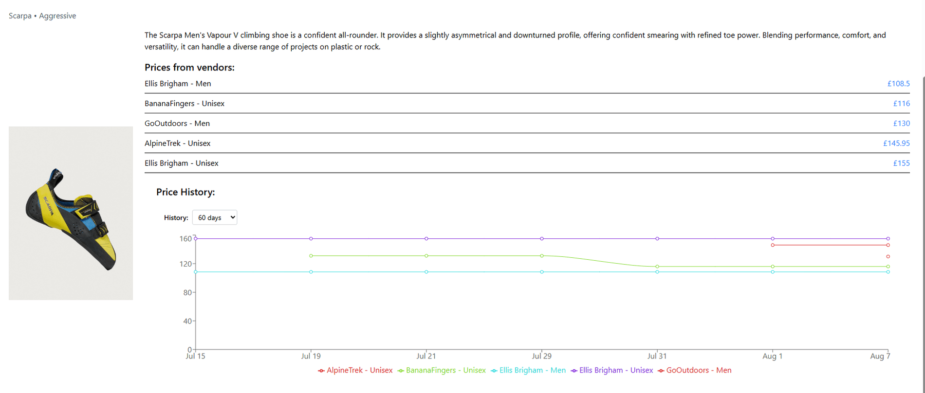The height and width of the screenshot is (393, 925).
Task: Click the cyan data point at Aug 7
Action: coord(888,272)
